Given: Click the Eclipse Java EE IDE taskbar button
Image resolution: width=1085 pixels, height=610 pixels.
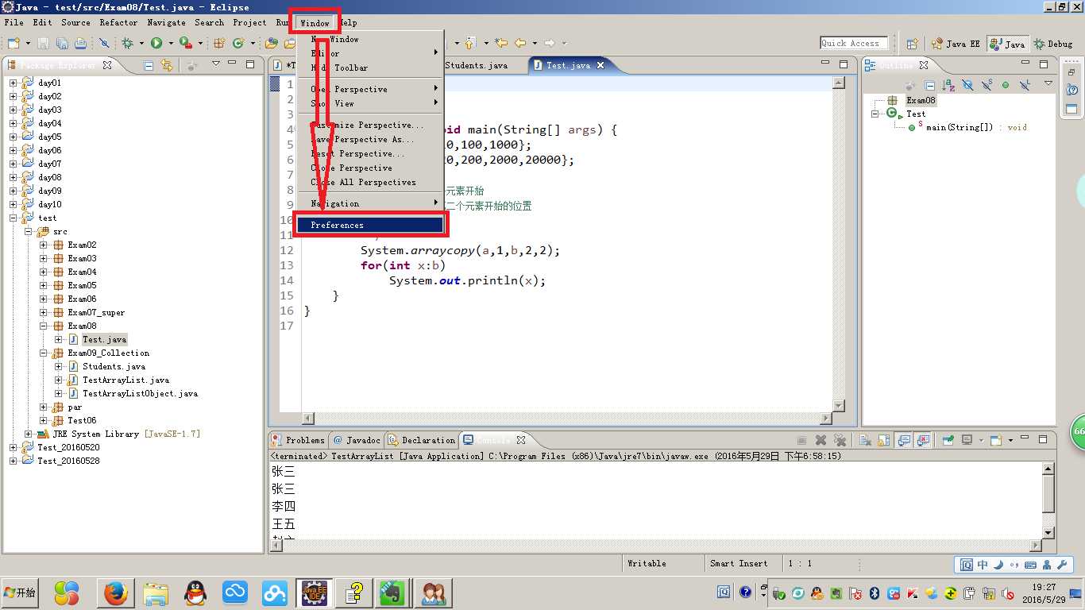Looking at the screenshot, I should pyautogui.click(x=314, y=593).
